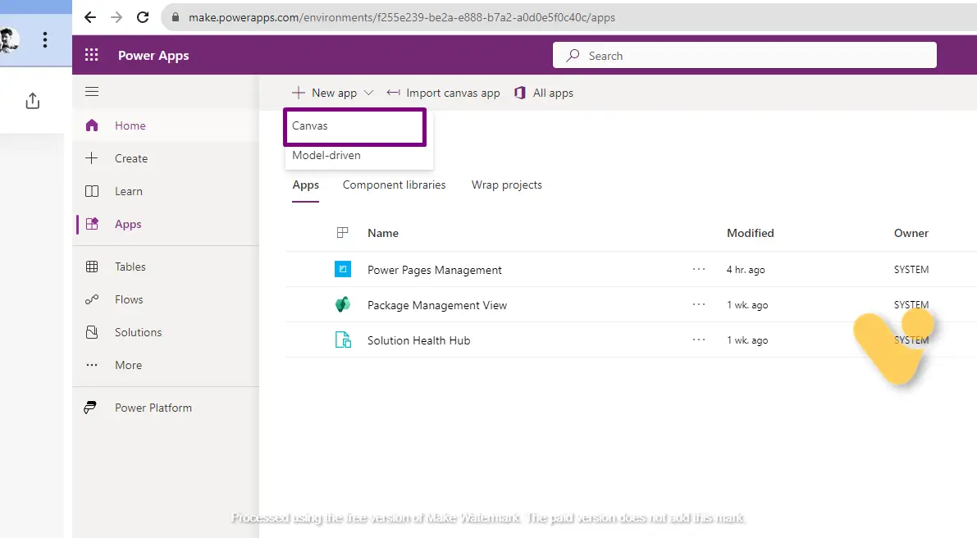
Task: Click the SYSTEM owner of Power Pages Management
Action: pyautogui.click(x=911, y=270)
